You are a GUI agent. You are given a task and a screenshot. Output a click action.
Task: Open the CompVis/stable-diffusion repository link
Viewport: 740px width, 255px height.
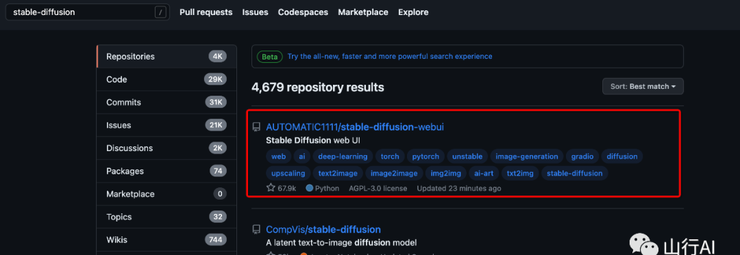click(323, 230)
